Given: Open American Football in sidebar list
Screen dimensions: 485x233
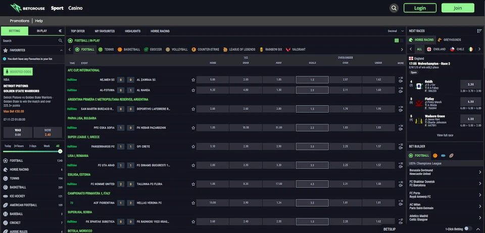Looking at the screenshot, I should [x=32, y=205].
